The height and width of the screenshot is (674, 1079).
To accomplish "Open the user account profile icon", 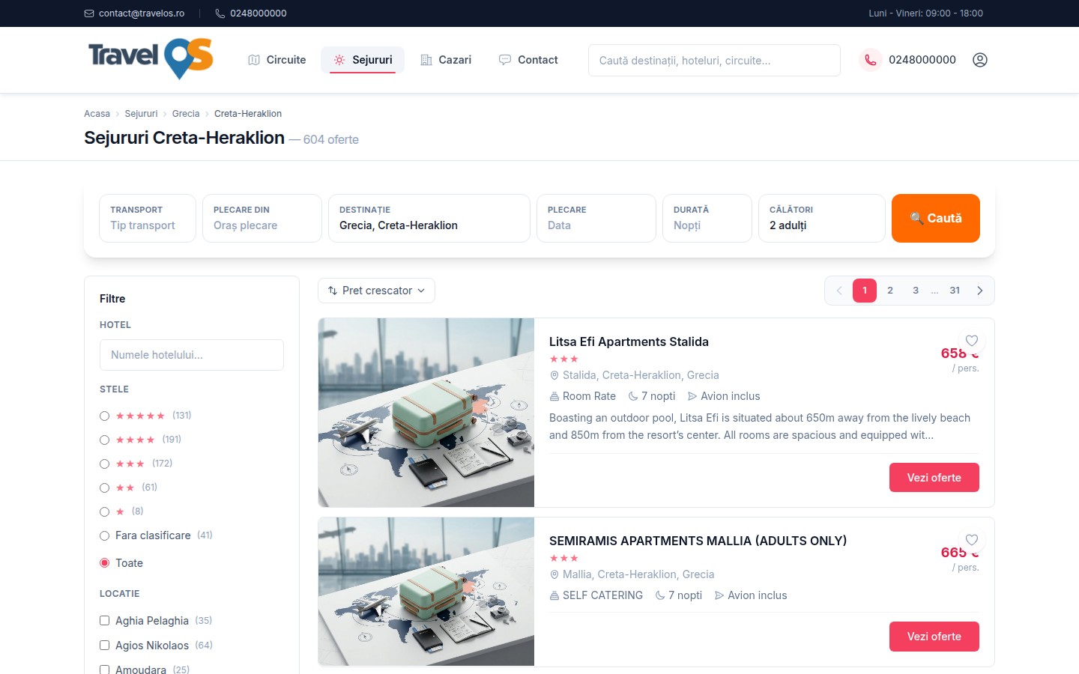I will (x=980, y=60).
